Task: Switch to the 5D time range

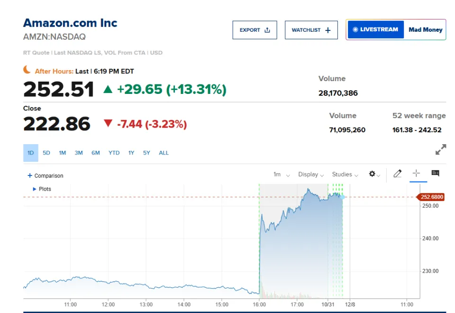Action: pos(46,153)
